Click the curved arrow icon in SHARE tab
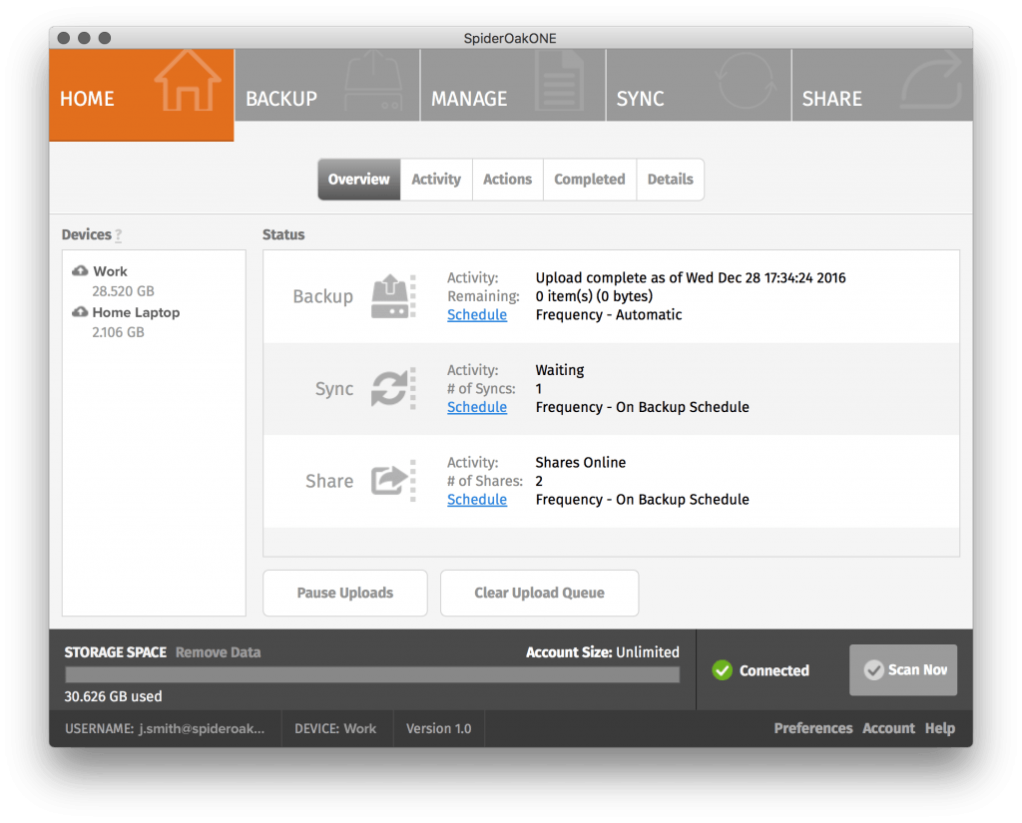1022x823 pixels. coord(931,81)
